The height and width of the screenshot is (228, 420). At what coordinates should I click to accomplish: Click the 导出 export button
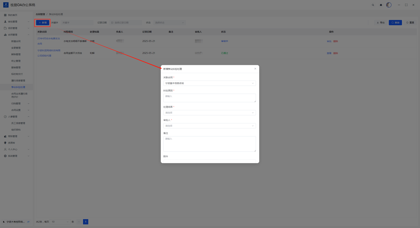[x=381, y=23]
